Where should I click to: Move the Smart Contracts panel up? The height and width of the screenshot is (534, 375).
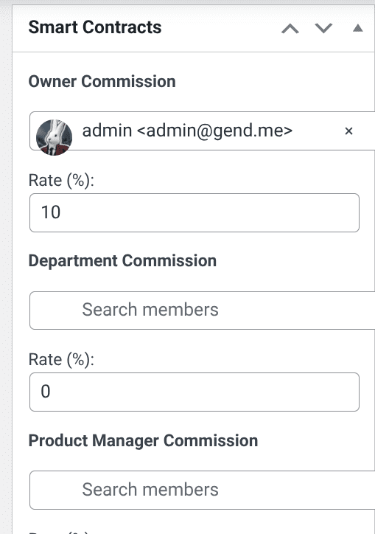coord(290,29)
